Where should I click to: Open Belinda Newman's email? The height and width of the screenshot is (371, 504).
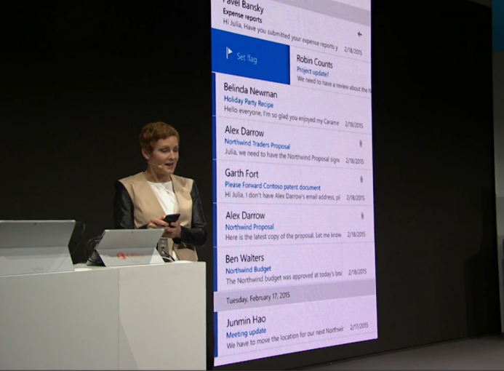(292, 103)
